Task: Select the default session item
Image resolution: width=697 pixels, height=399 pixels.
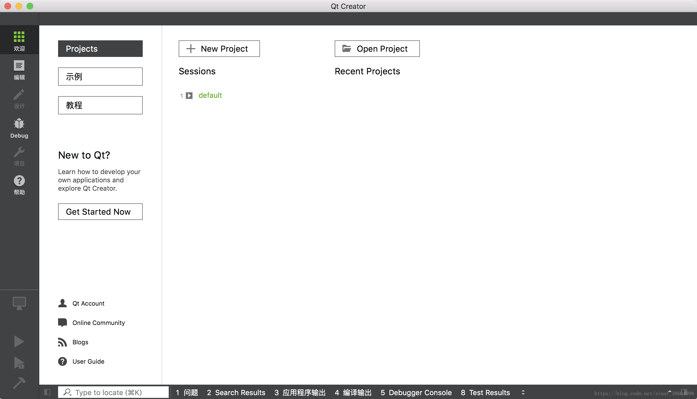Action: tap(210, 95)
